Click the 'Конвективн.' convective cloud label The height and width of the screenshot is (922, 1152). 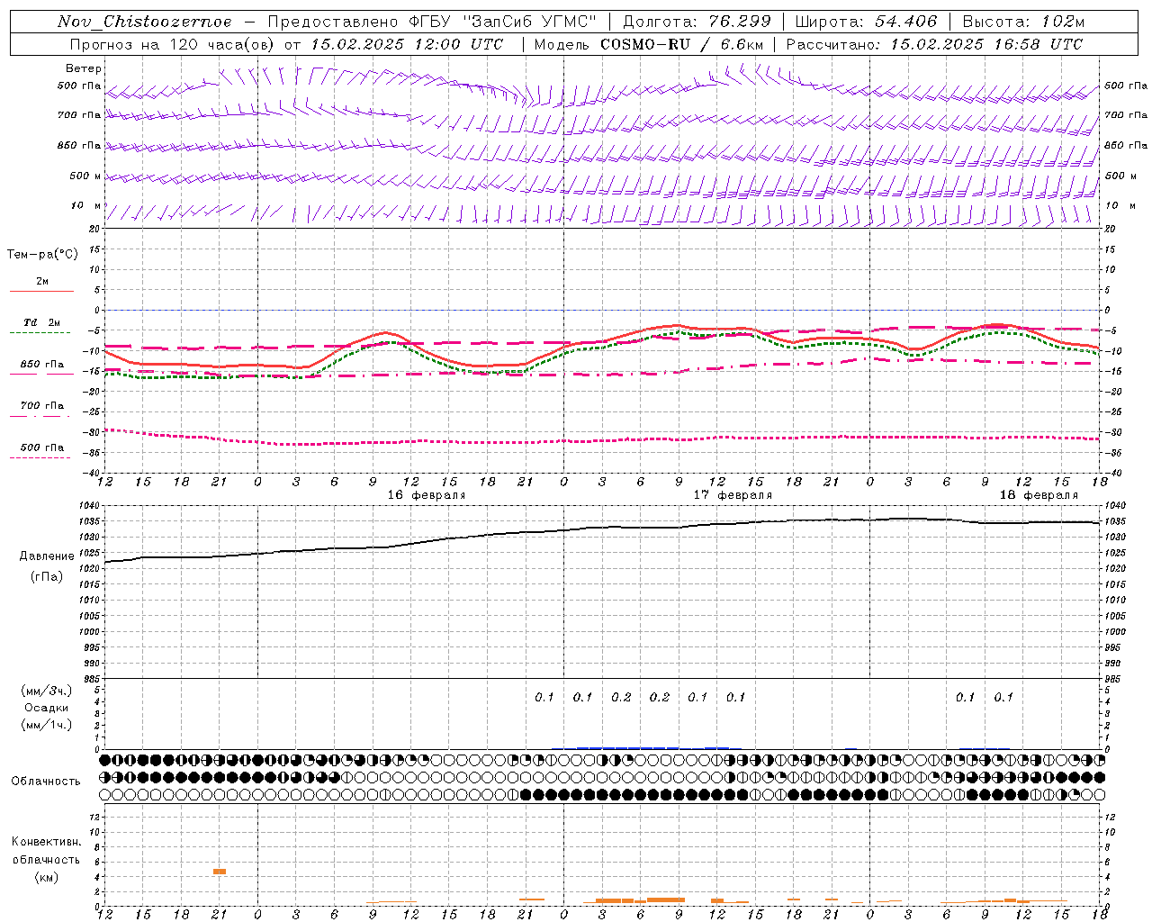47,842
